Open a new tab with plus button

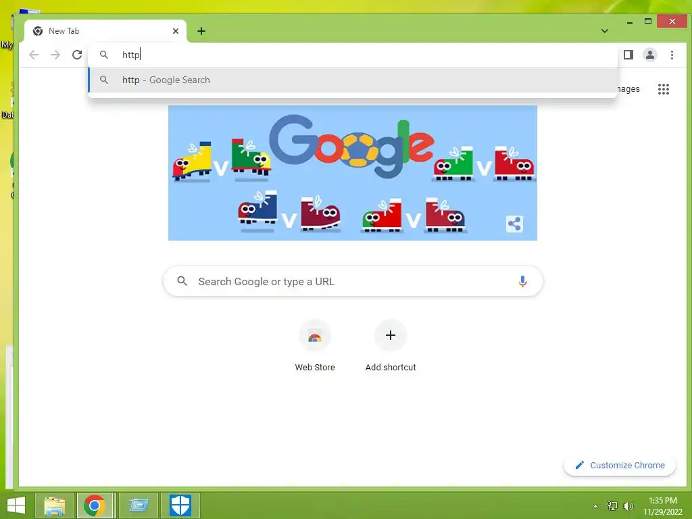click(x=201, y=31)
